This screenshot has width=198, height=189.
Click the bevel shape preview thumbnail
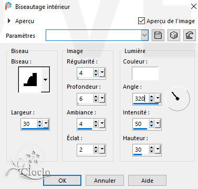point(30,80)
